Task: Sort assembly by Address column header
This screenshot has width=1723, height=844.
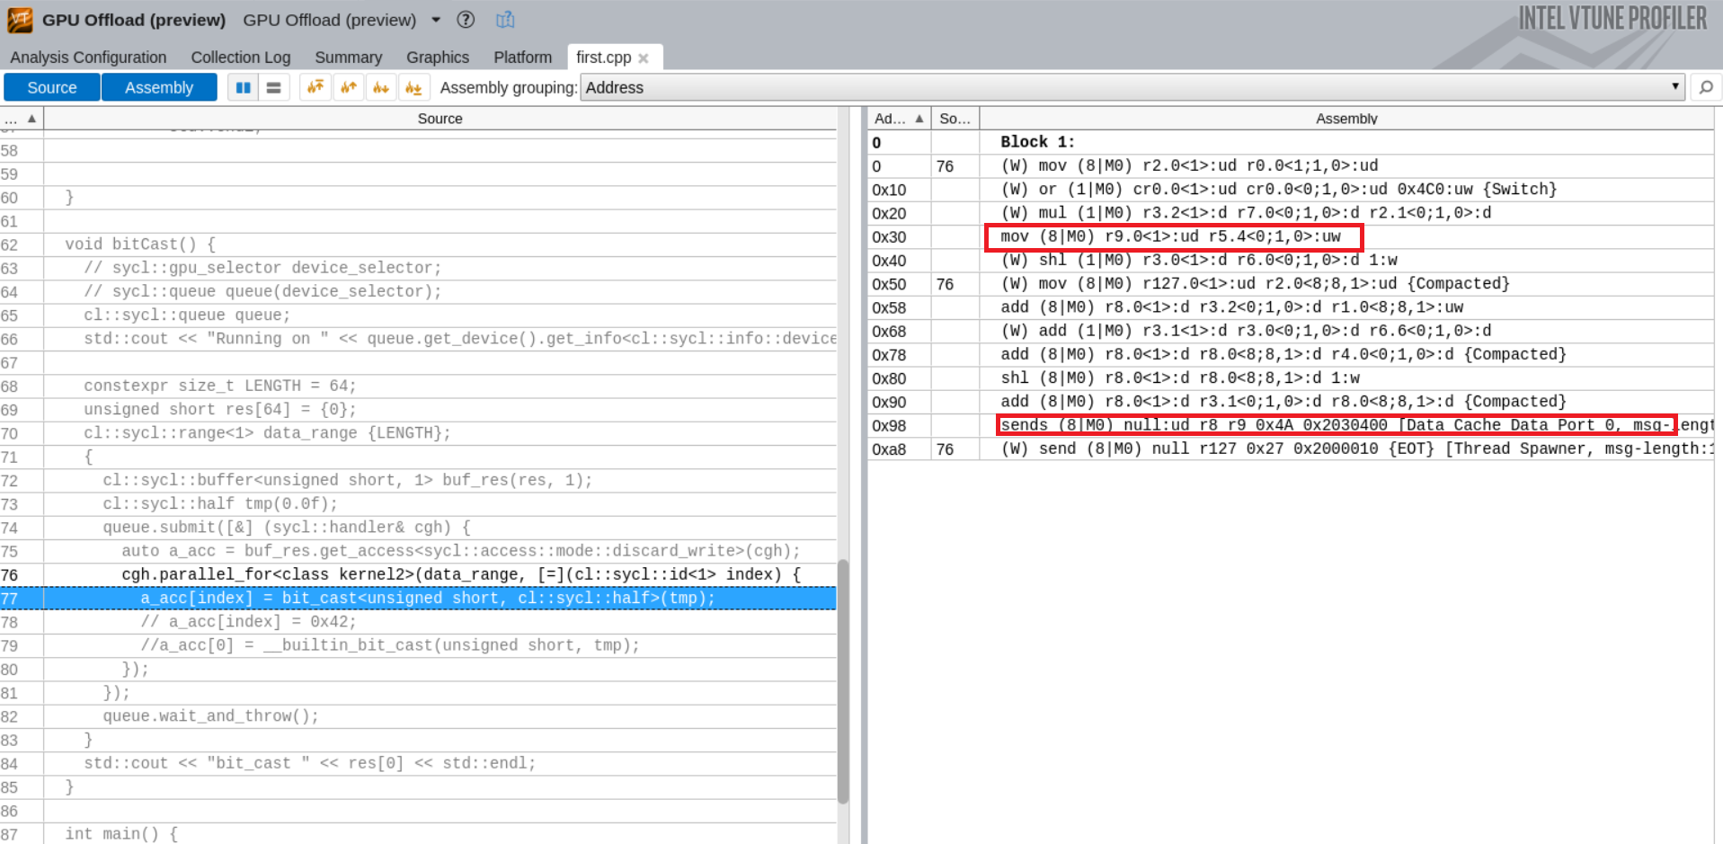Action: [x=899, y=119]
